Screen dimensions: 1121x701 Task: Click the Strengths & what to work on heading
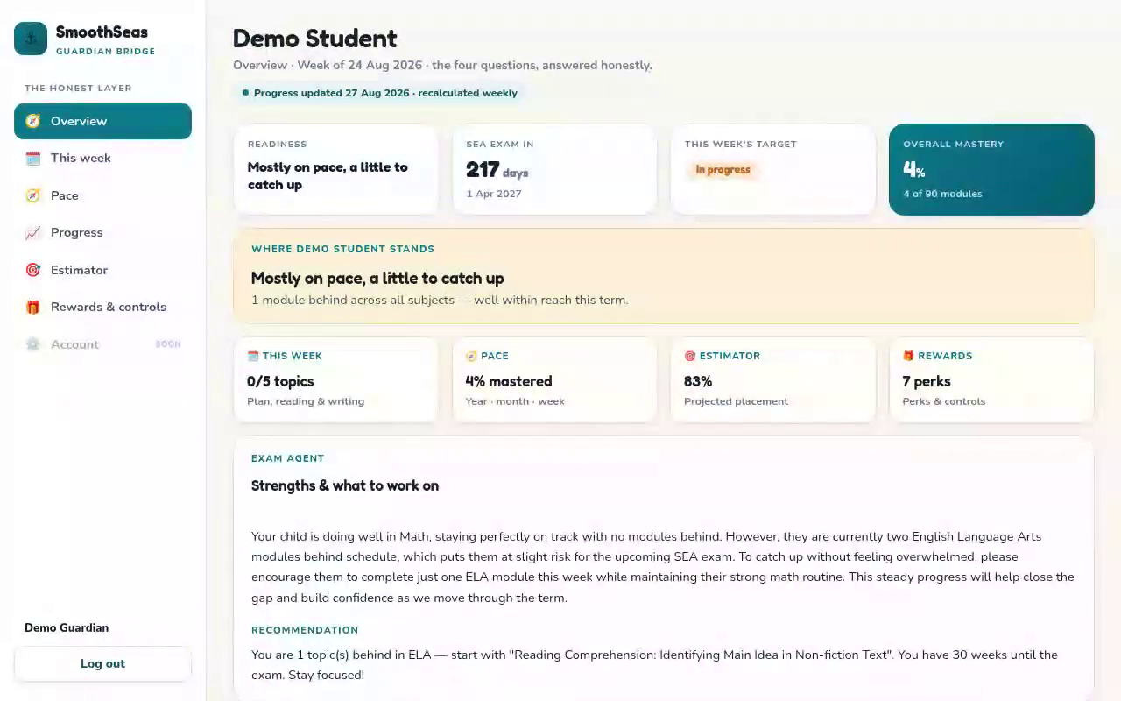pyautogui.click(x=345, y=485)
